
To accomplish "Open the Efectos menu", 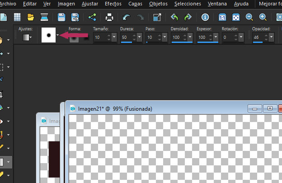I will click(x=113, y=4).
